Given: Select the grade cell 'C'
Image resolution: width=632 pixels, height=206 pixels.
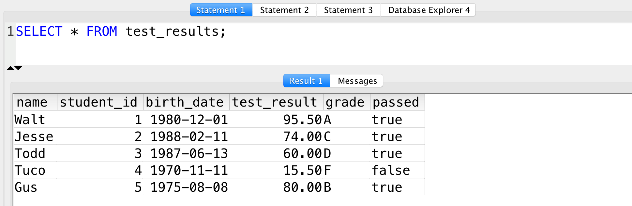Looking at the screenshot, I should click(x=347, y=136).
